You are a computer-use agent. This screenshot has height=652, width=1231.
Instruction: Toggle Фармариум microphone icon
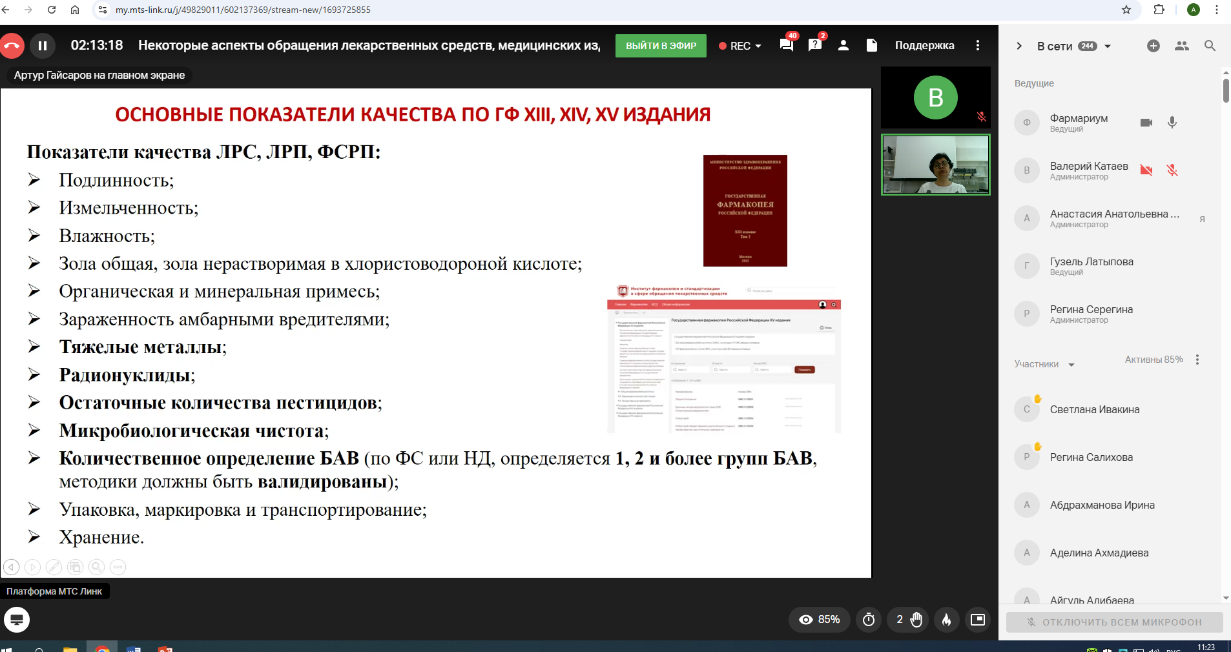coord(1172,123)
